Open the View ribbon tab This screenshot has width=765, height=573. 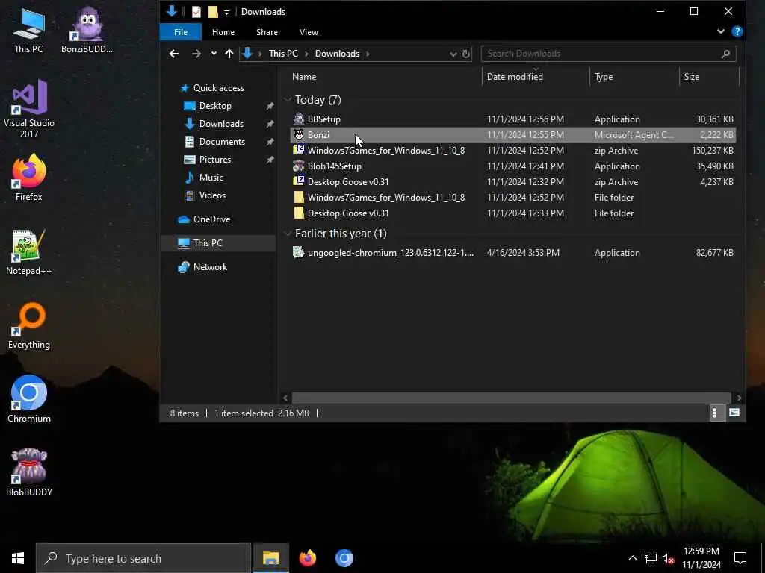[x=309, y=32]
